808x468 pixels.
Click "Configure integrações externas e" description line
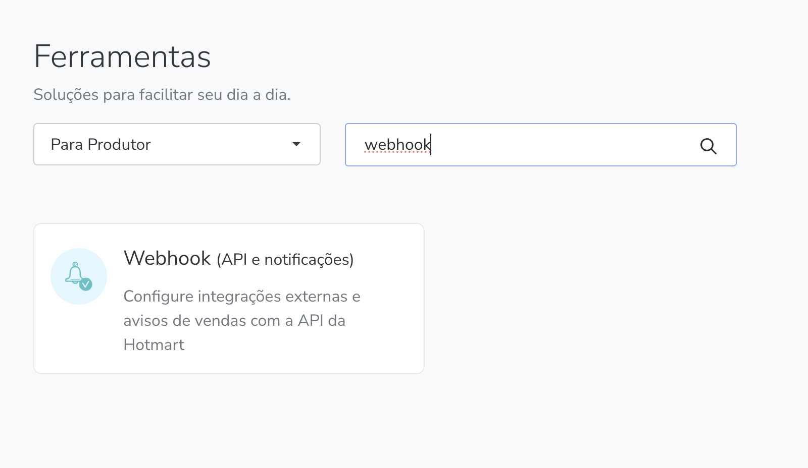pyautogui.click(x=242, y=297)
